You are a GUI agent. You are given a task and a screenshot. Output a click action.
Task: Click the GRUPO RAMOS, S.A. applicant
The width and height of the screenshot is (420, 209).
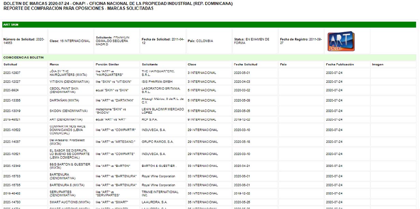pos(157,142)
